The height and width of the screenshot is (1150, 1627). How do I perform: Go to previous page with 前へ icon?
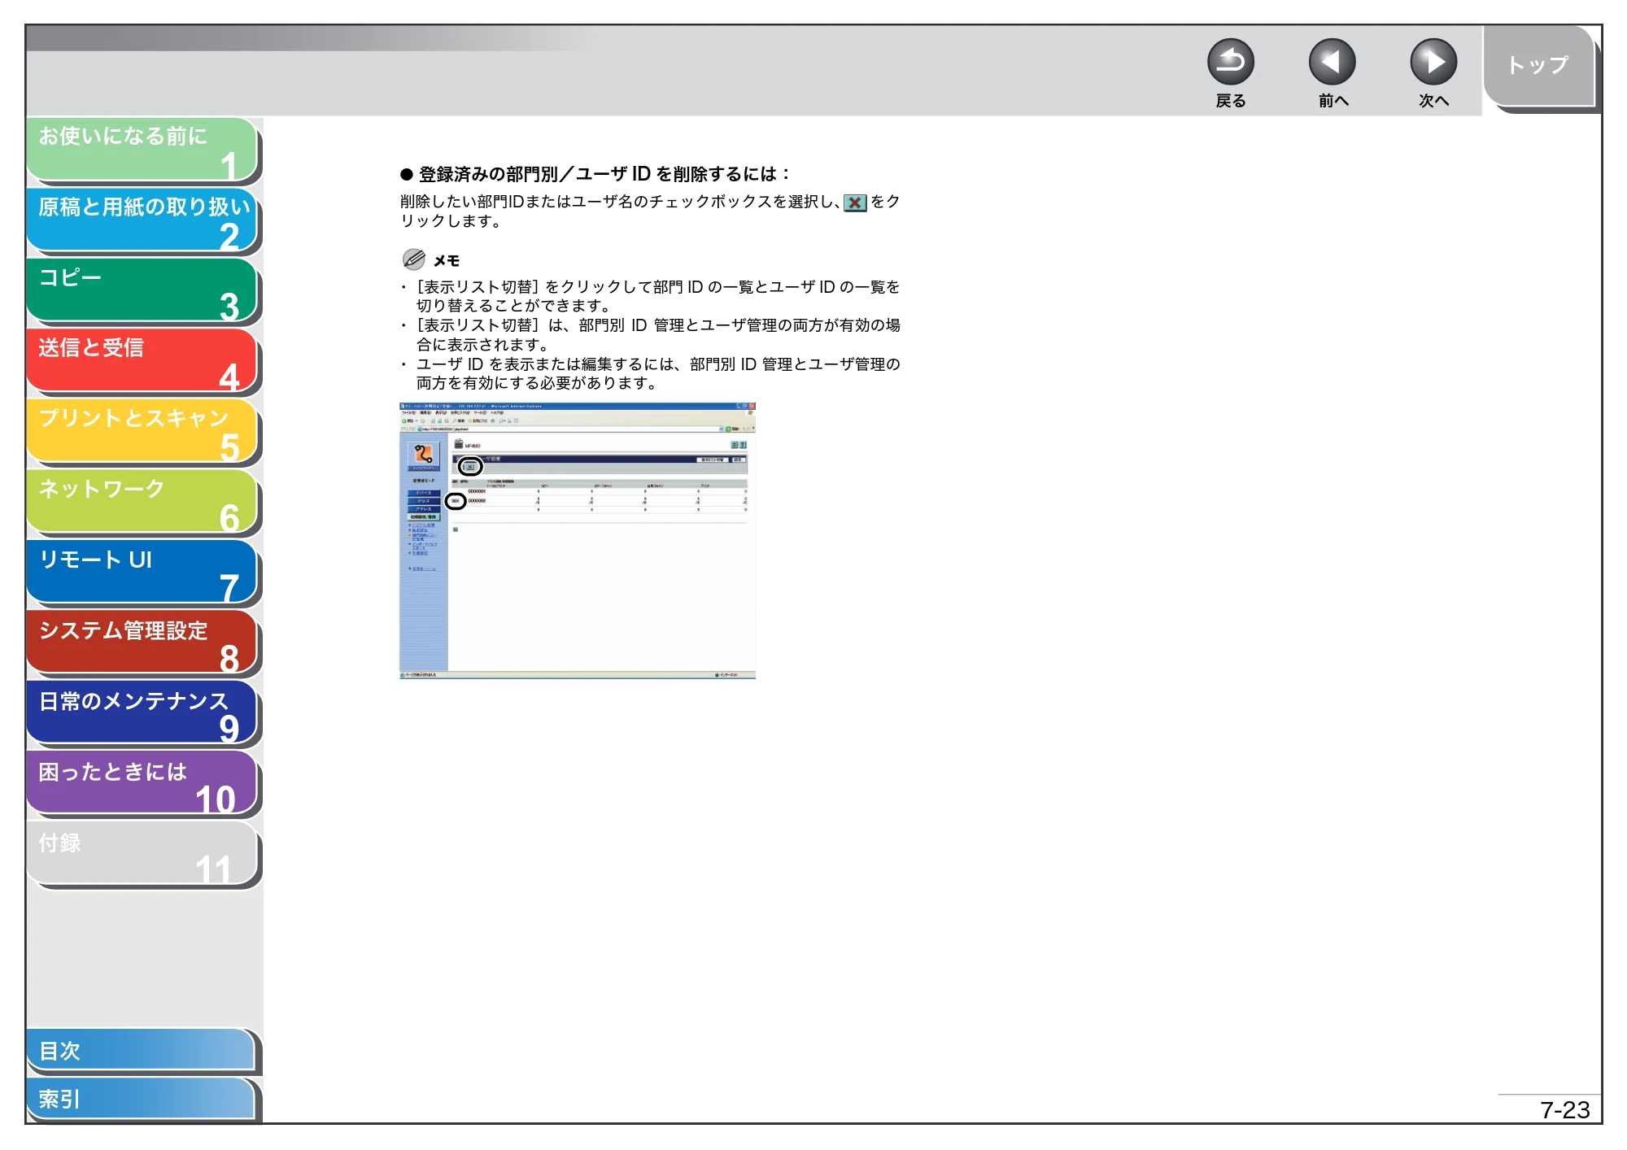pos(1332,63)
